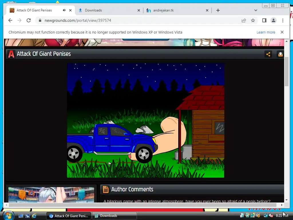Click the system clock showing 8:21
Screen dimensions: 293x220
pos(282,216)
